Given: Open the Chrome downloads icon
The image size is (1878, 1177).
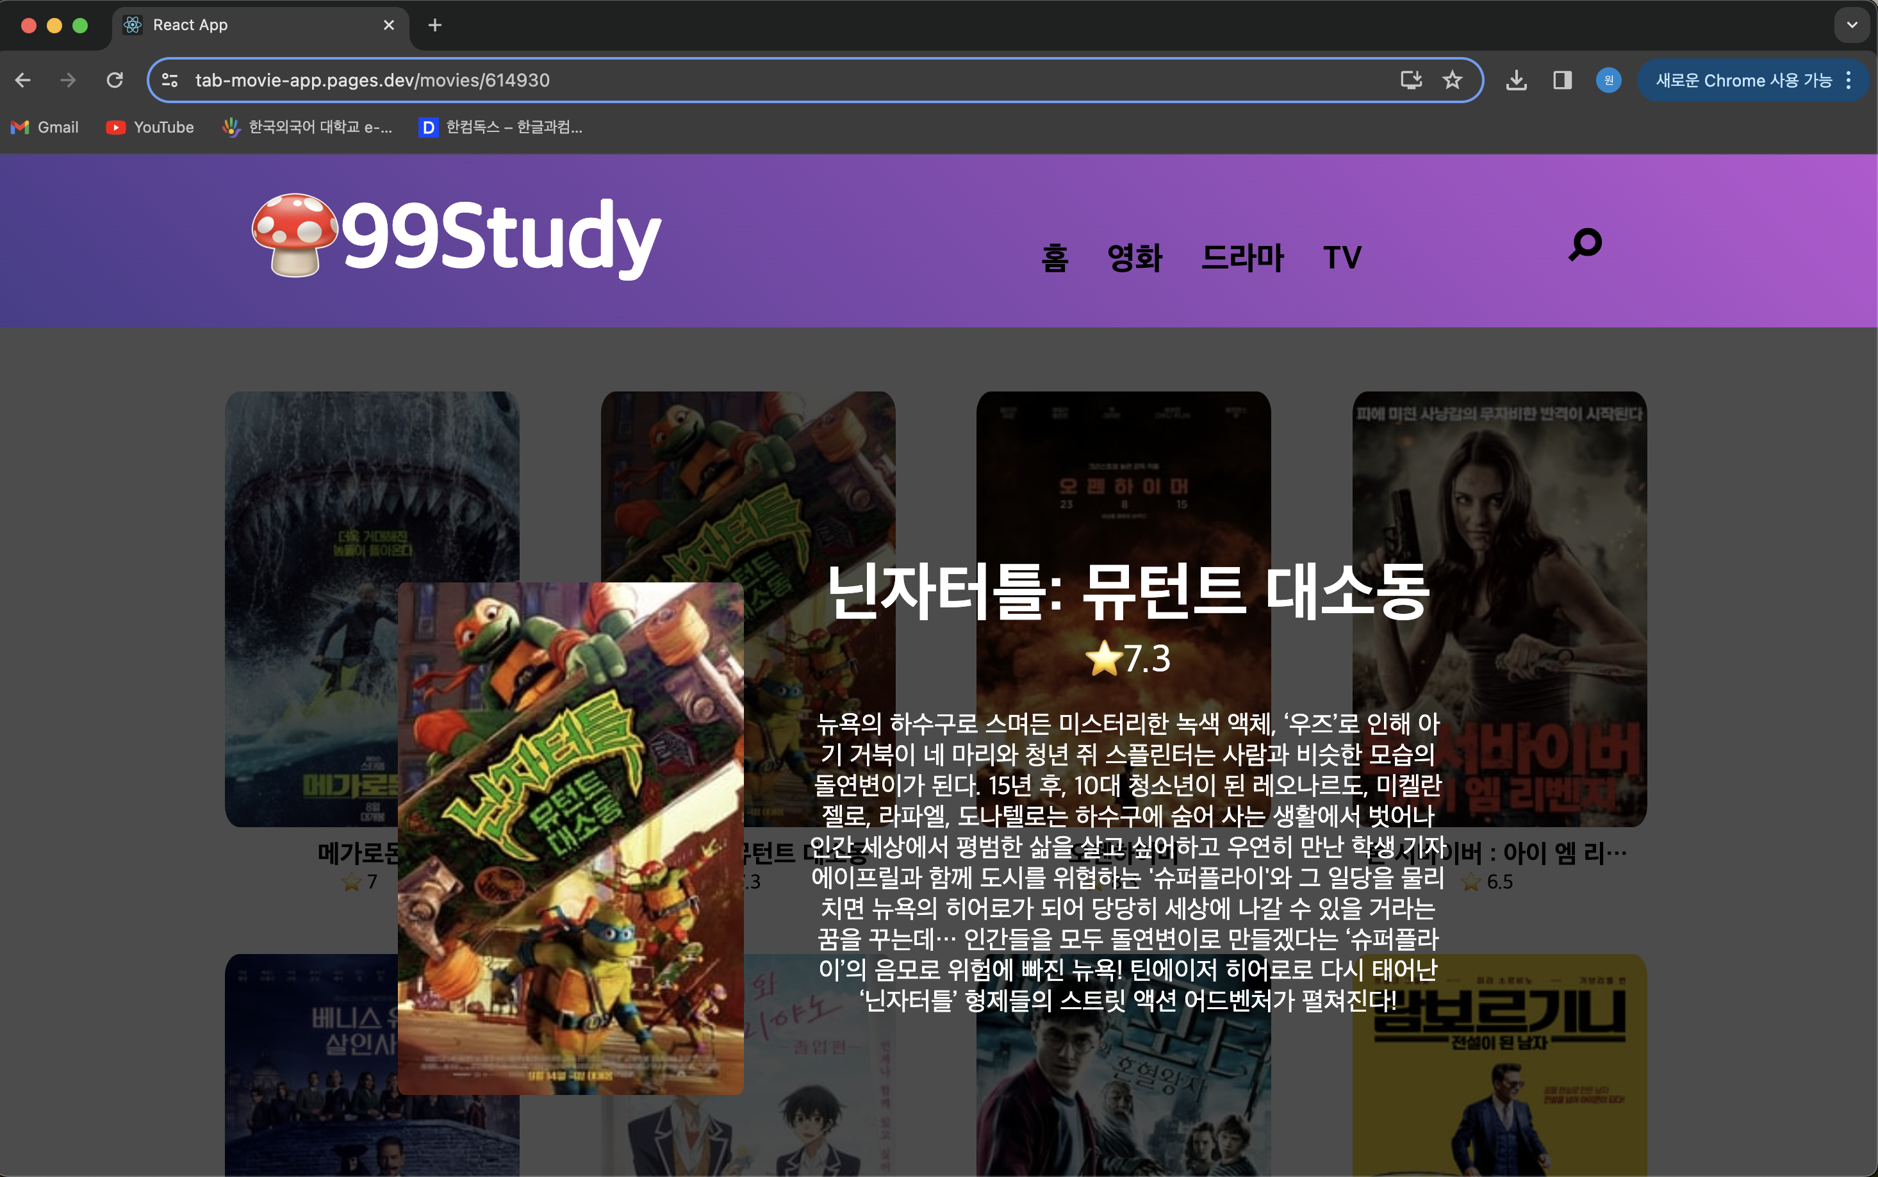Looking at the screenshot, I should [1516, 80].
